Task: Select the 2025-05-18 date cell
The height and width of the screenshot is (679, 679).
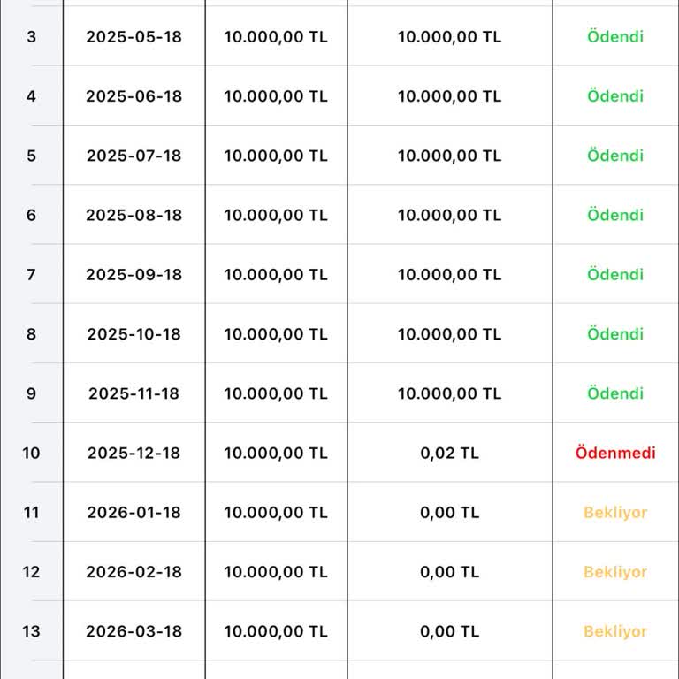Action: tap(134, 37)
